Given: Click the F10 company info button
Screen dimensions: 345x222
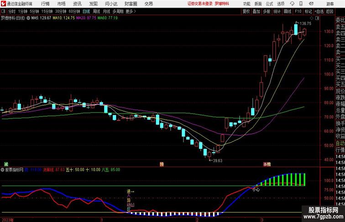Looking at the screenshot, I should [x=298, y=11].
